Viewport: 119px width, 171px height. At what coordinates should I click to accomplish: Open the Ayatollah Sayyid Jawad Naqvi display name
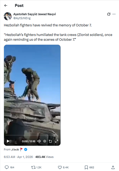click(35, 14)
